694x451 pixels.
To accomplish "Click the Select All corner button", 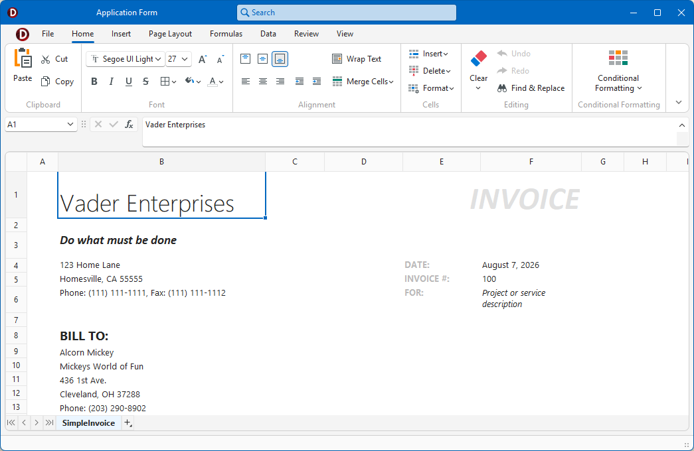I will (x=17, y=162).
